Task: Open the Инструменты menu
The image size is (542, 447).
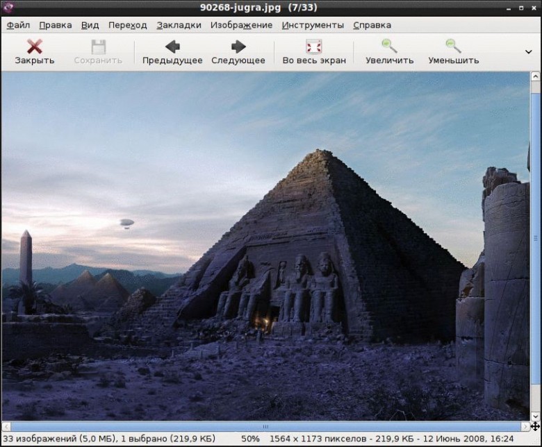Action: point(313,25)
